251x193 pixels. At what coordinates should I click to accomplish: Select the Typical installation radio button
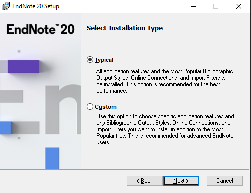[x=90, y=60]
